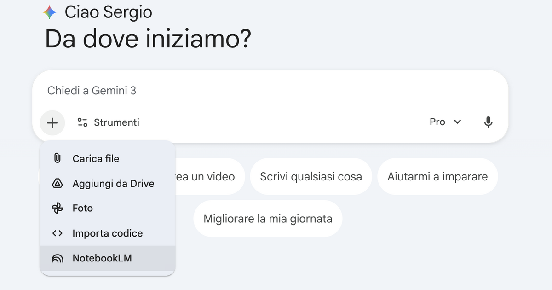Image resolution: width=552 pixels, height=290 pixels.
Task: Choose Aggiungi da Drive option
Action: point(113,184)
